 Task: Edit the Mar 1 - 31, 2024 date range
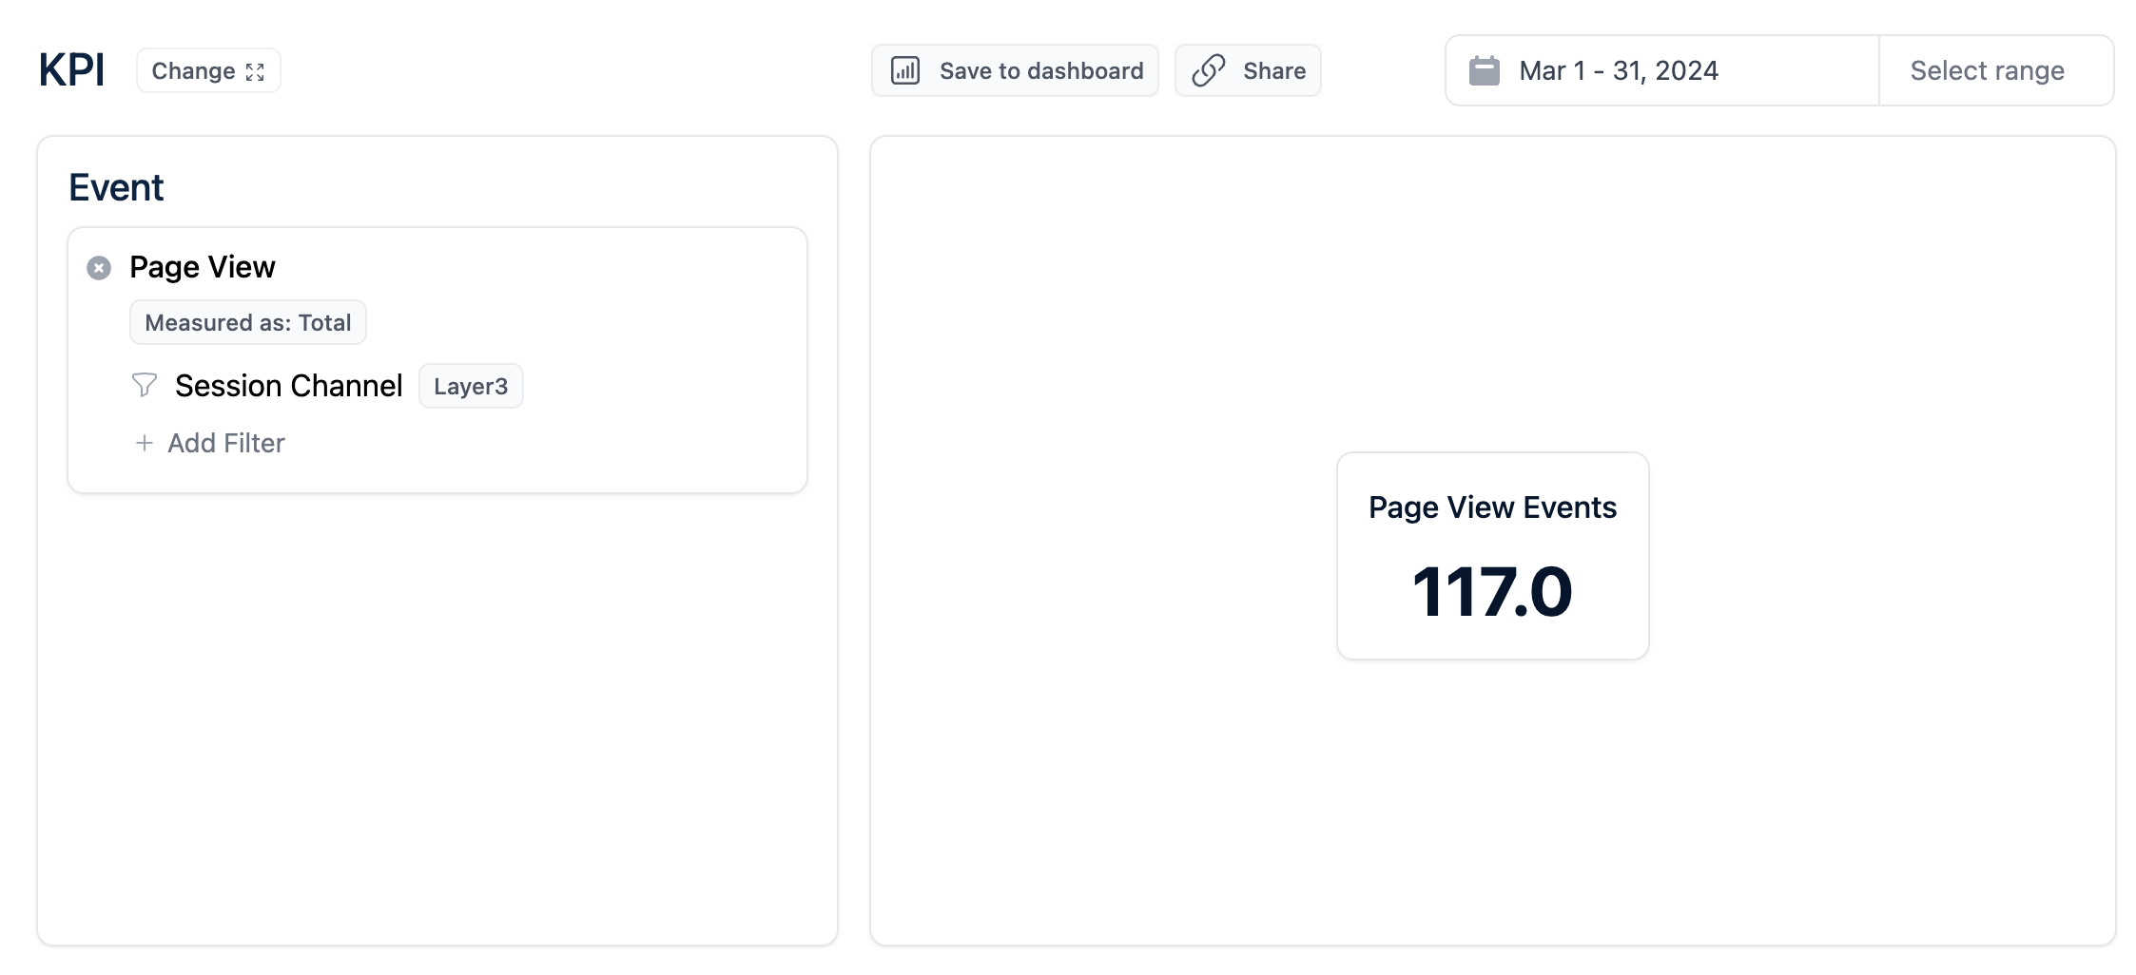coord(1618,71)
